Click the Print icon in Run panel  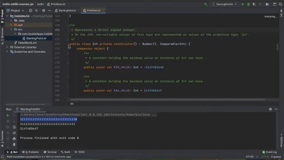tap(14, 139)
